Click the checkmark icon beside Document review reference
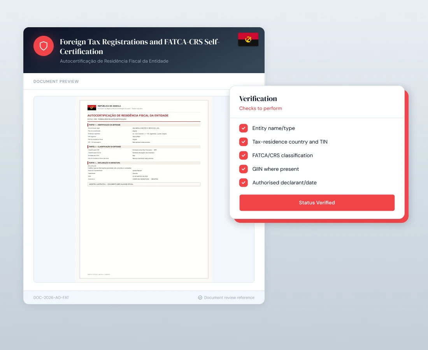 200,297
